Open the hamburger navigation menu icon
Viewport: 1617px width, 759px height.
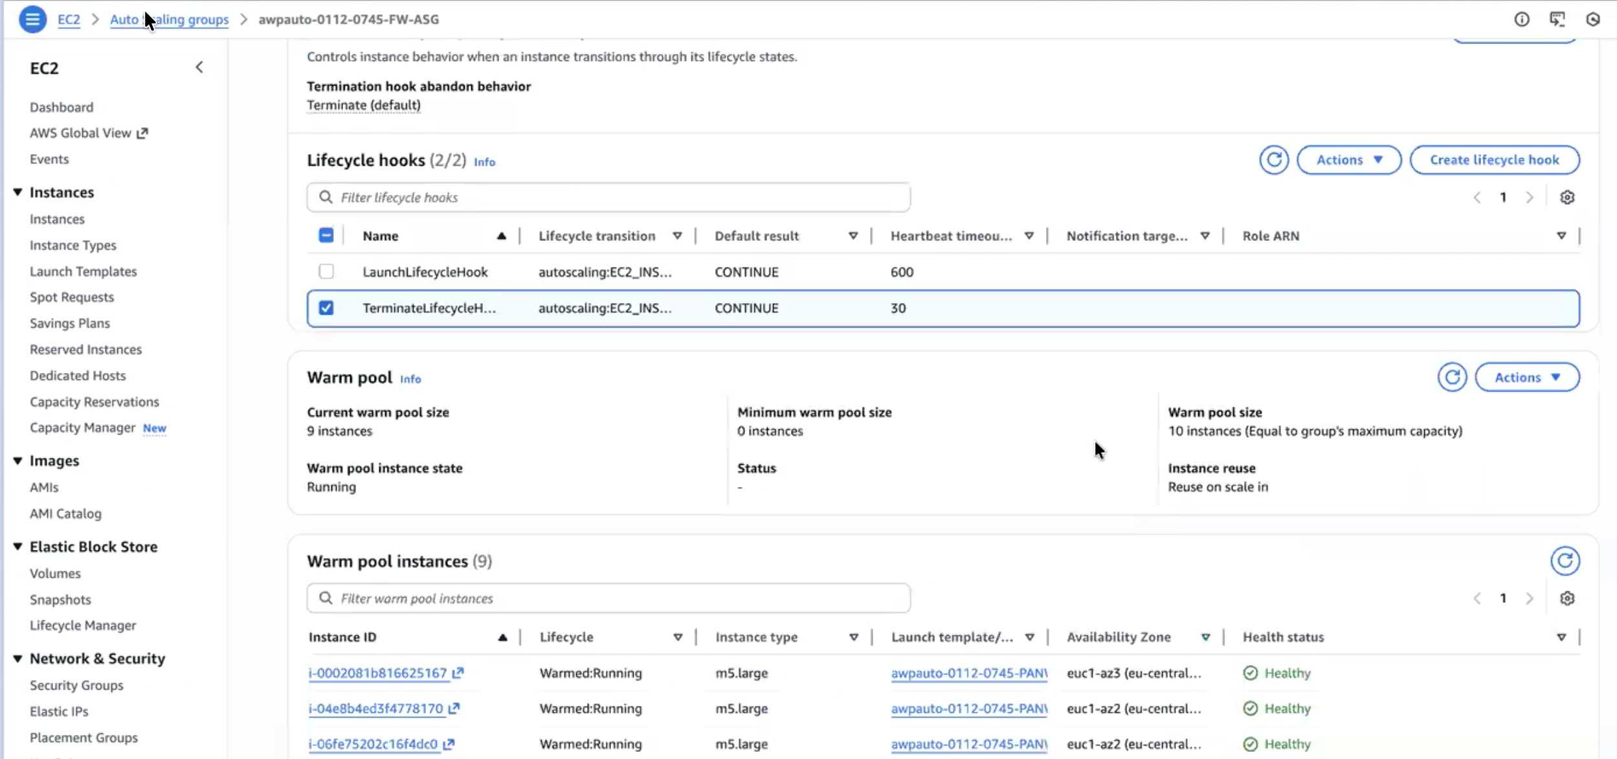[32, 19]
